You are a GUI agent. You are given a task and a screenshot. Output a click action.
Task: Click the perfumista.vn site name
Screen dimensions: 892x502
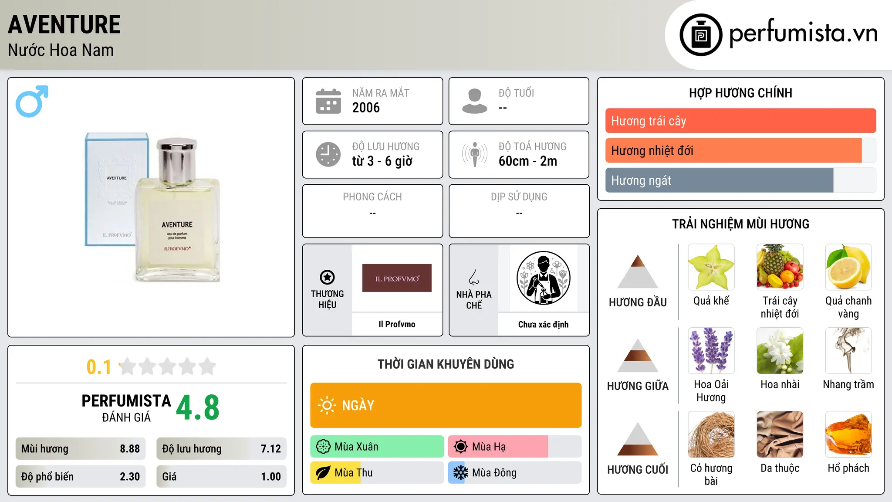tap(803, 33)
